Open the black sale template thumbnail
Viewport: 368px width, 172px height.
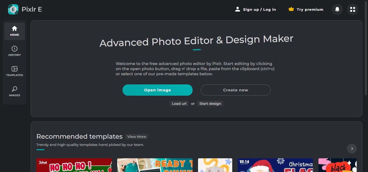(x=338, y=165)
